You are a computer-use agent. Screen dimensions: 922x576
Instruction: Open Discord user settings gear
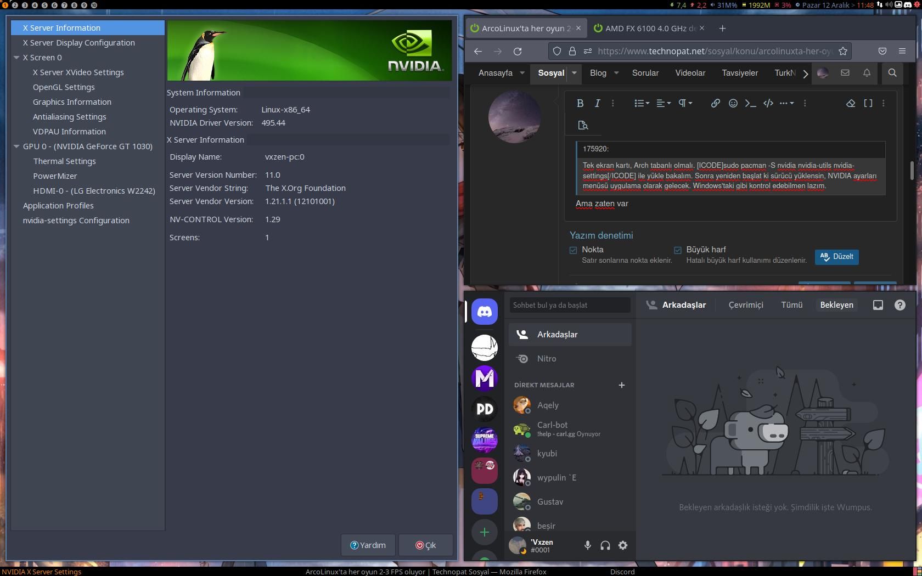coord(623,545)
